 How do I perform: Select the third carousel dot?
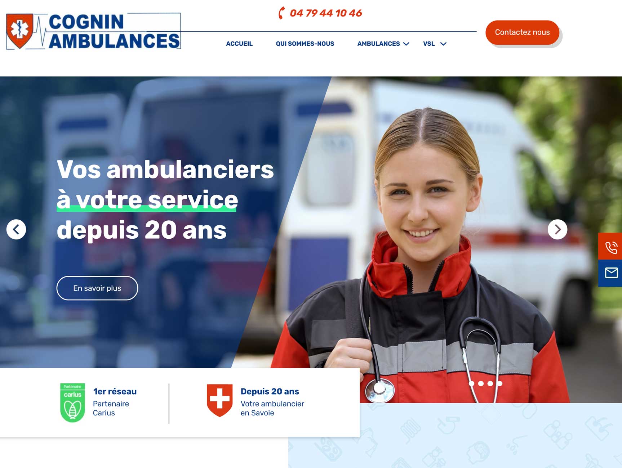490,383
